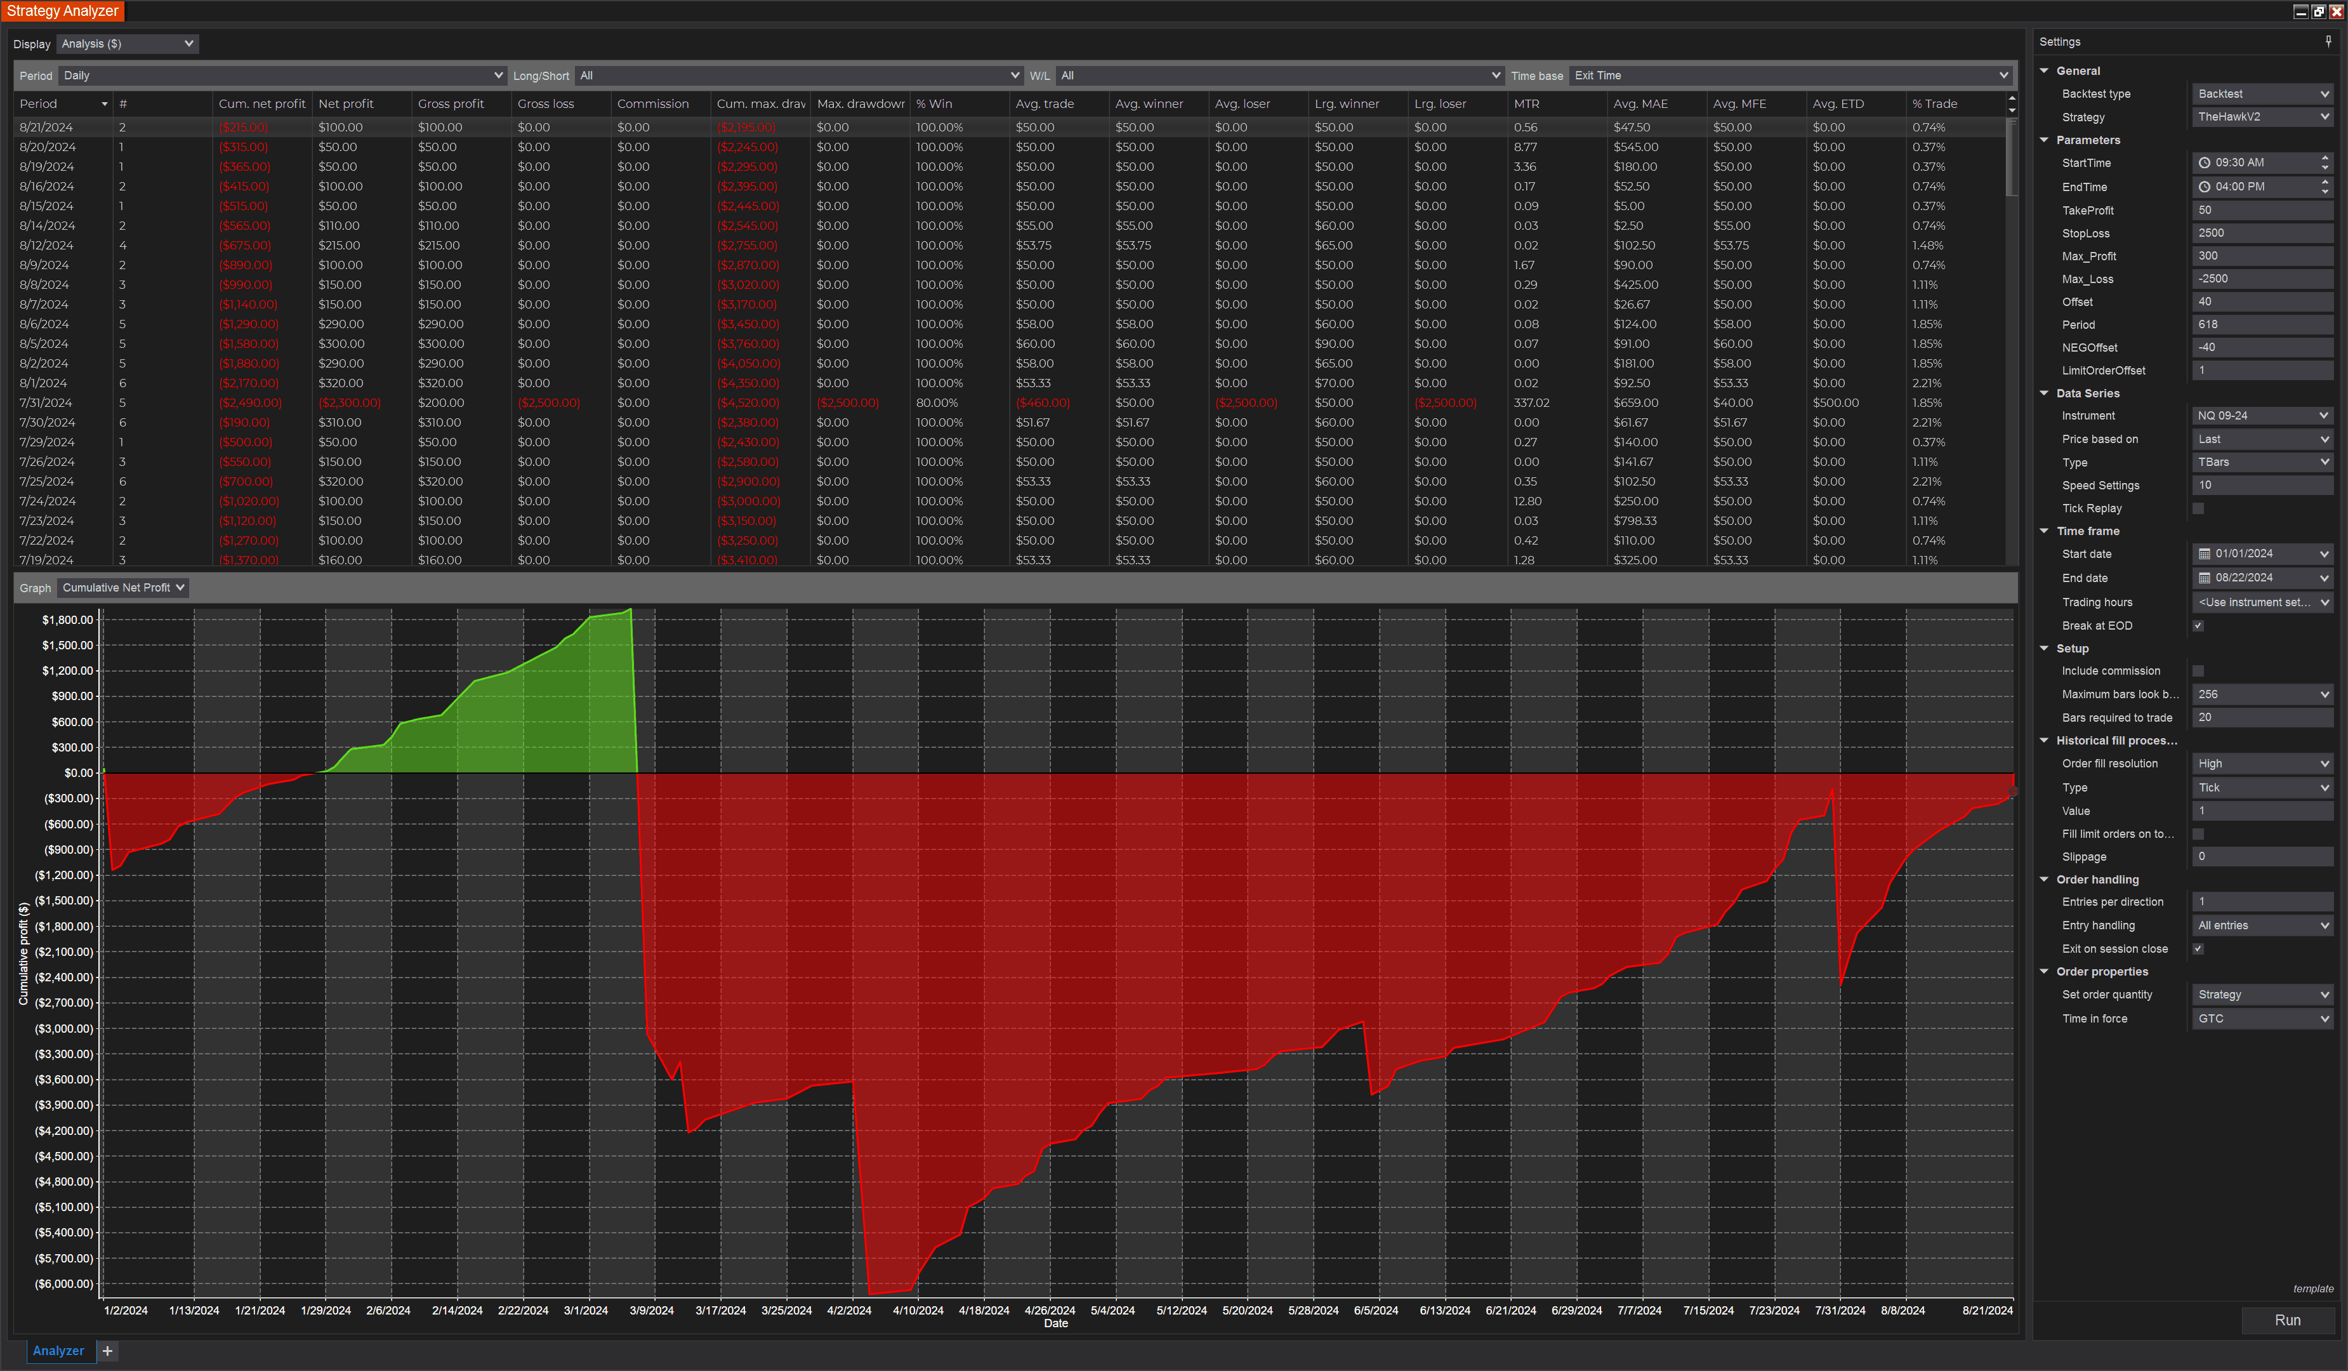Click the Period column sort arrow
The height and width of the screenshot is (1371, 2348).
(103, 104)
